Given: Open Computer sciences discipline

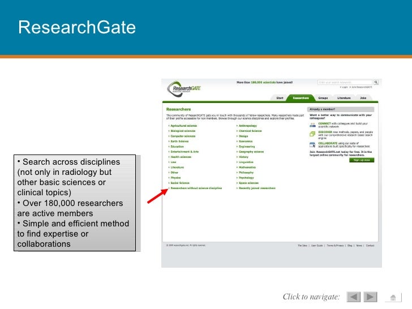Looking at the screenshot, I should tap(183, 136).
